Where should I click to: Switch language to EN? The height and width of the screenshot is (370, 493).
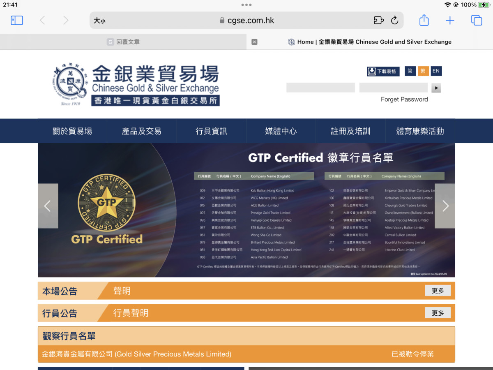coord(436,71)
